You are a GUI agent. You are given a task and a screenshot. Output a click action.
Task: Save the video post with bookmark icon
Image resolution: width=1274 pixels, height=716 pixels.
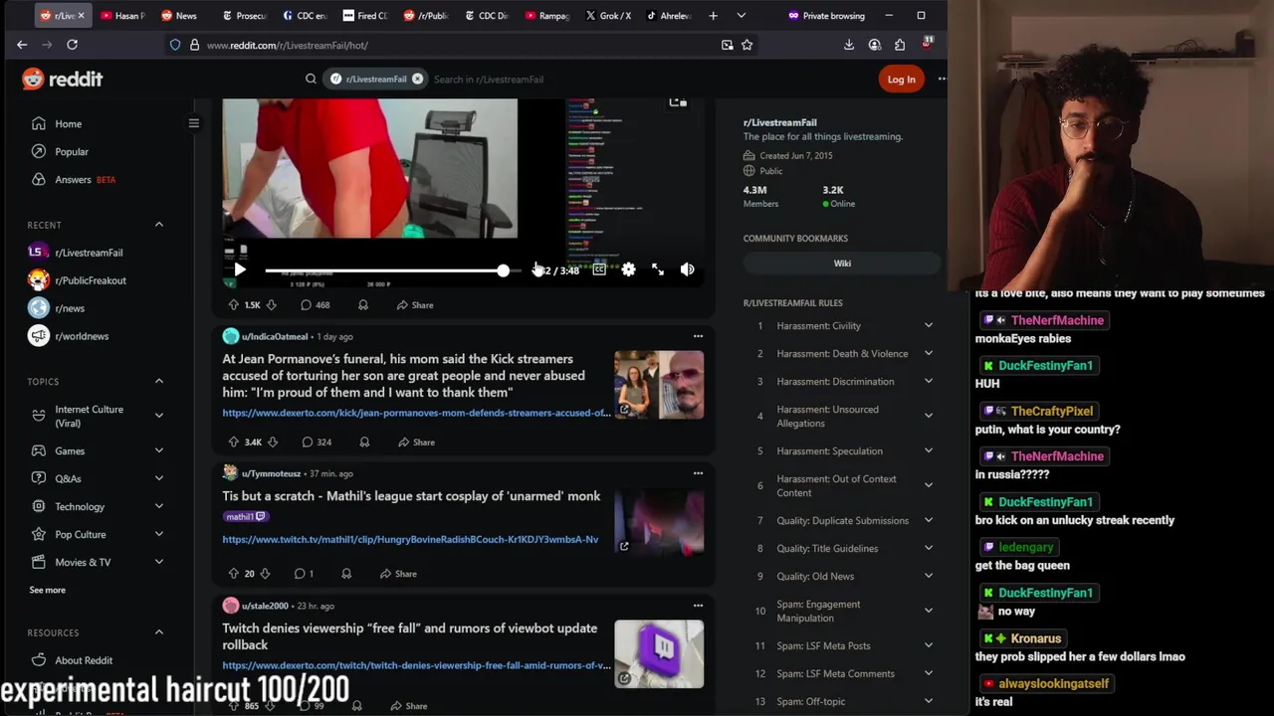[x=363, y=305]
